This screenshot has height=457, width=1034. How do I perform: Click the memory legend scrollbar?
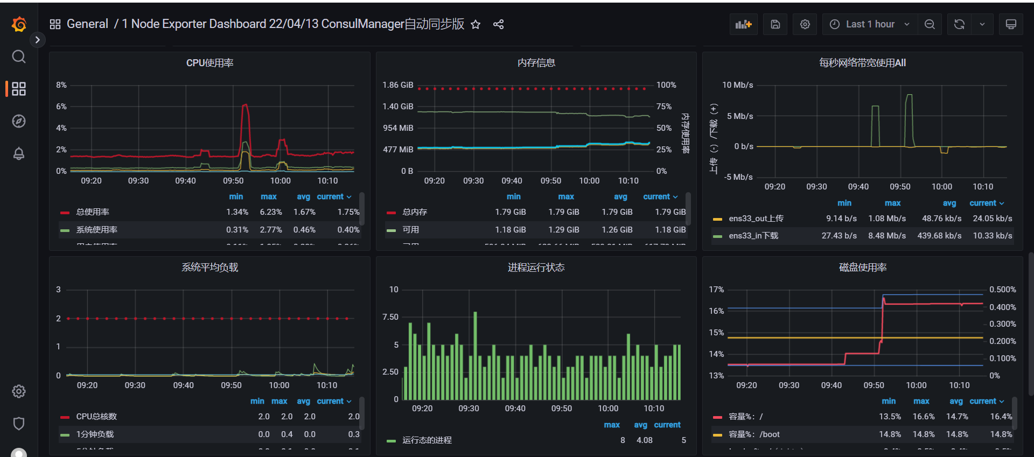(x=688, y=209)
